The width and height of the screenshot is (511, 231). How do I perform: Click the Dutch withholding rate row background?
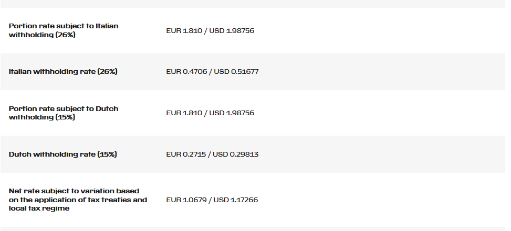click(x=253, y=155)
